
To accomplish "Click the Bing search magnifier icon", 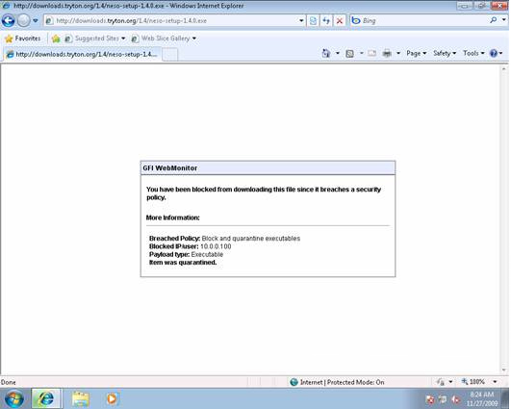I will [x=494, y=20].
